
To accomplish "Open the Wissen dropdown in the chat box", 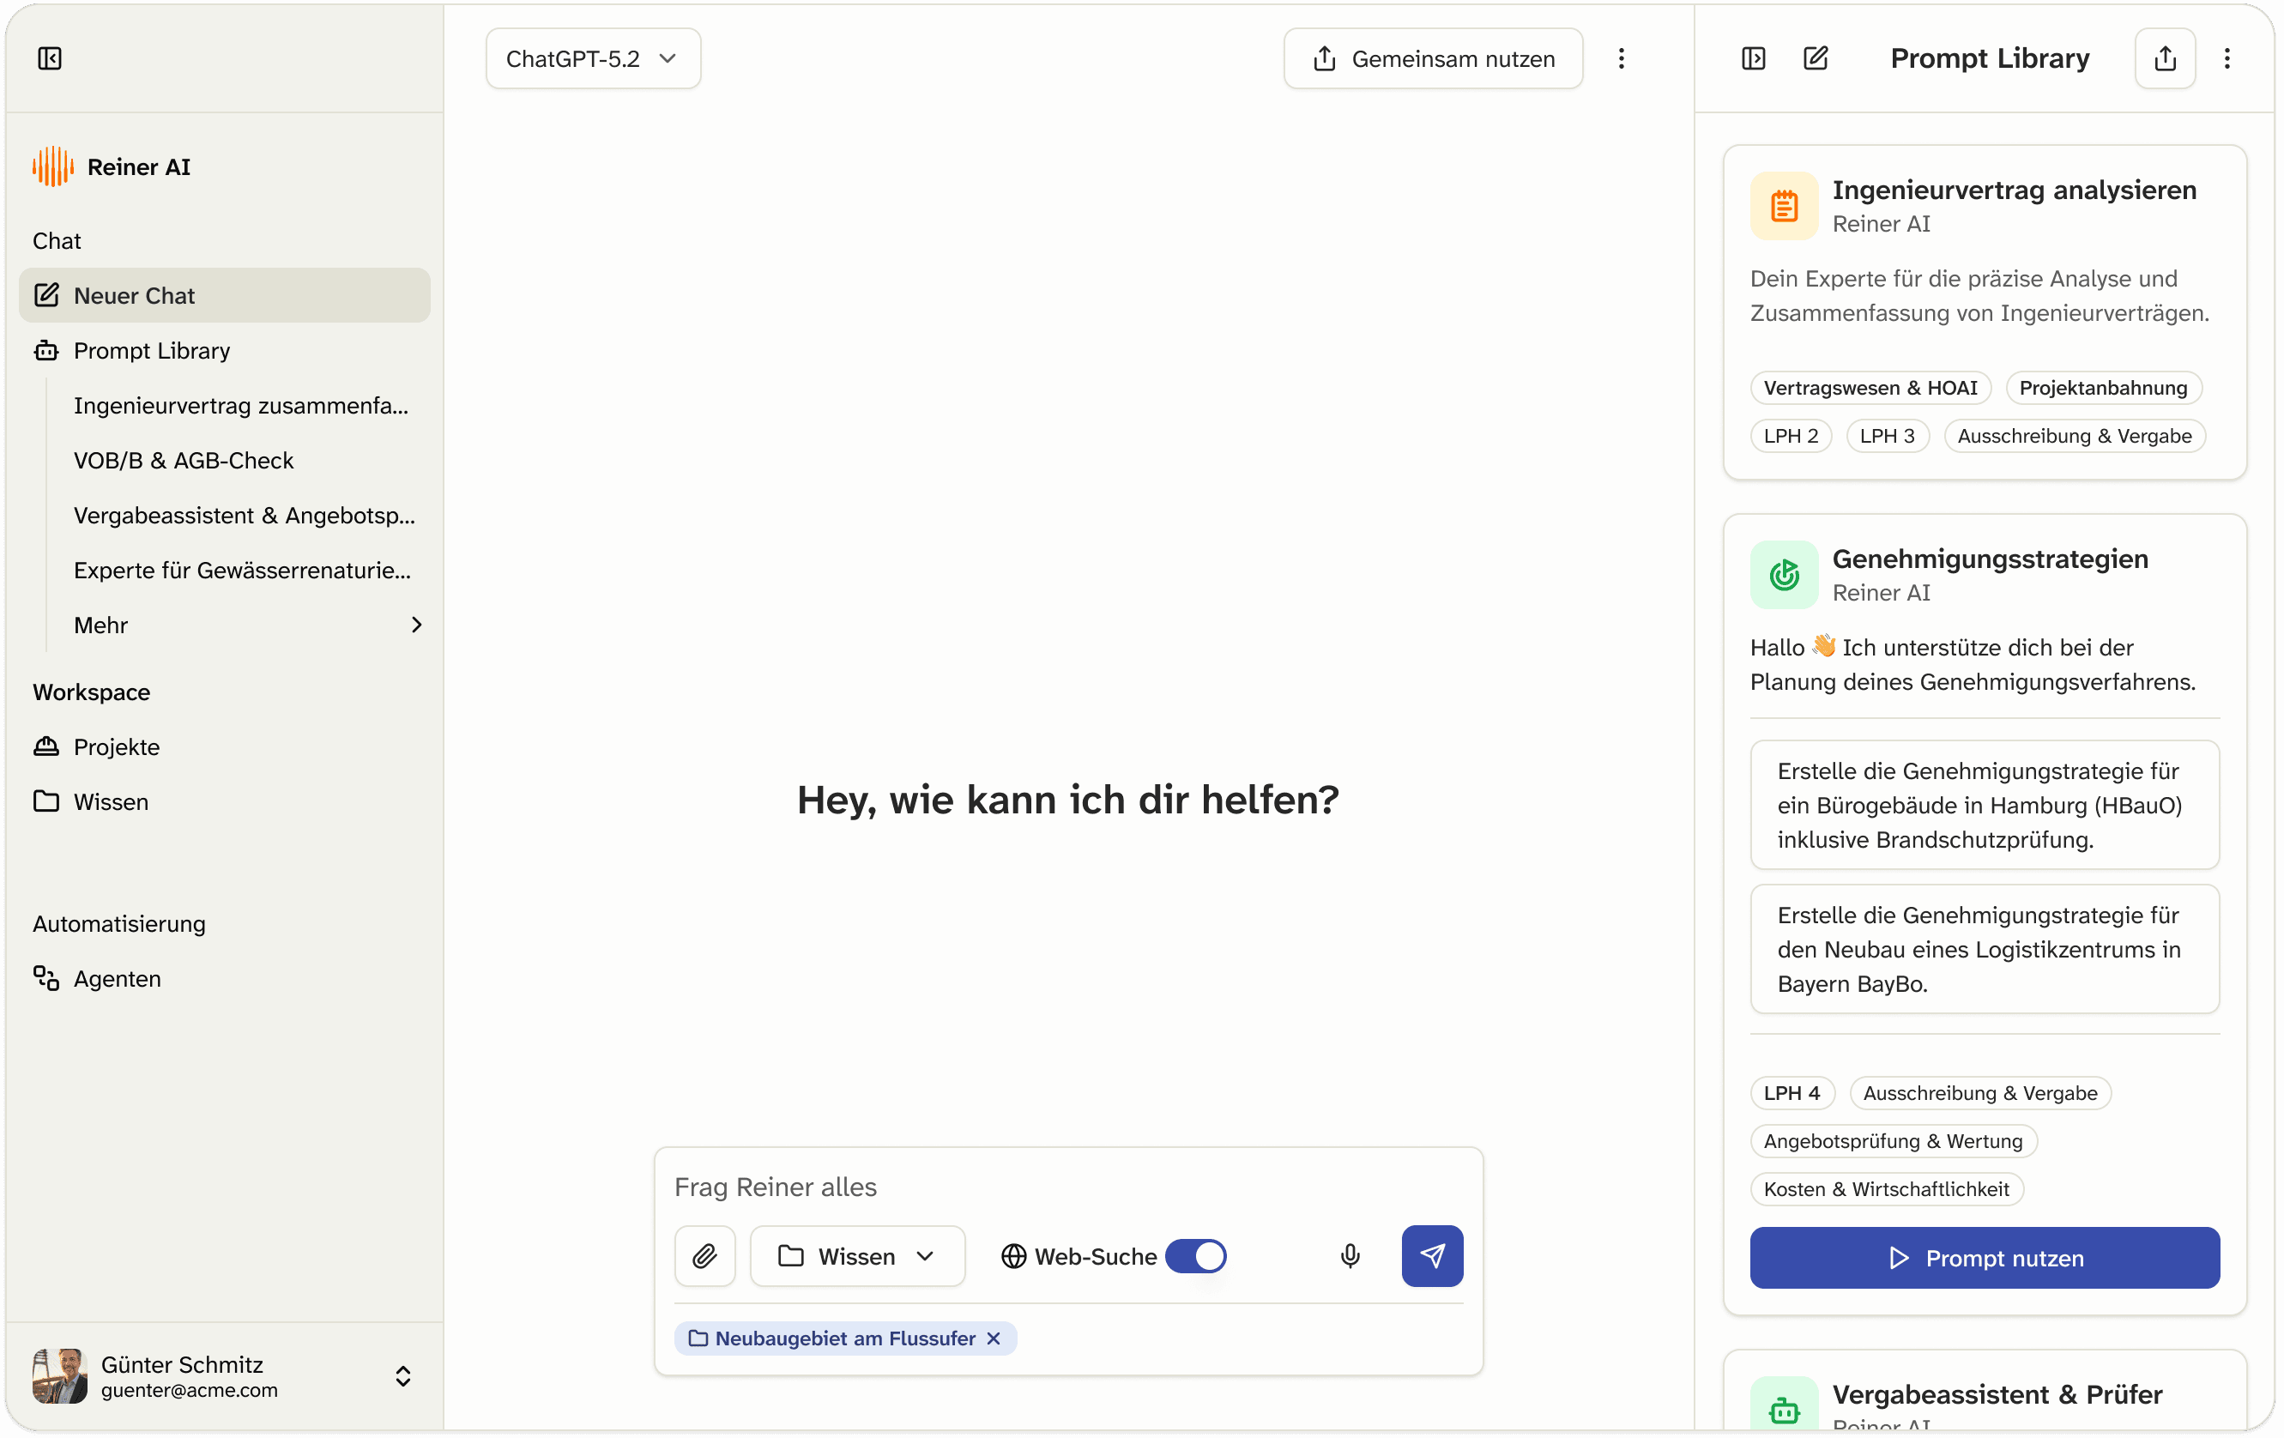I will (856, 1256).
